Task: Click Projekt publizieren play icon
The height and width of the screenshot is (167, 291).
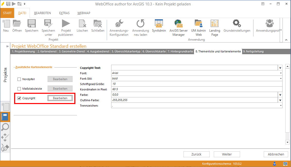Action: [66, 24]
